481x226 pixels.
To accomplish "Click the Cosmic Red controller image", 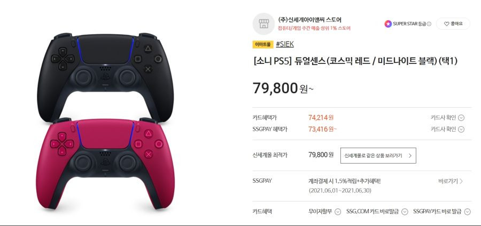I will click(x=105, y=164).
